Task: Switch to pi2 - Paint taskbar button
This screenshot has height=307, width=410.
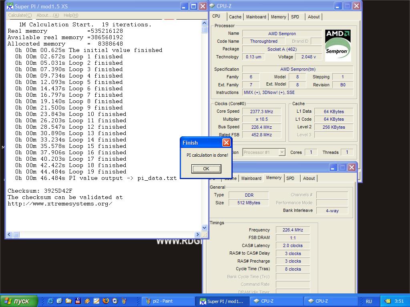Action: (x=168, y=301)
